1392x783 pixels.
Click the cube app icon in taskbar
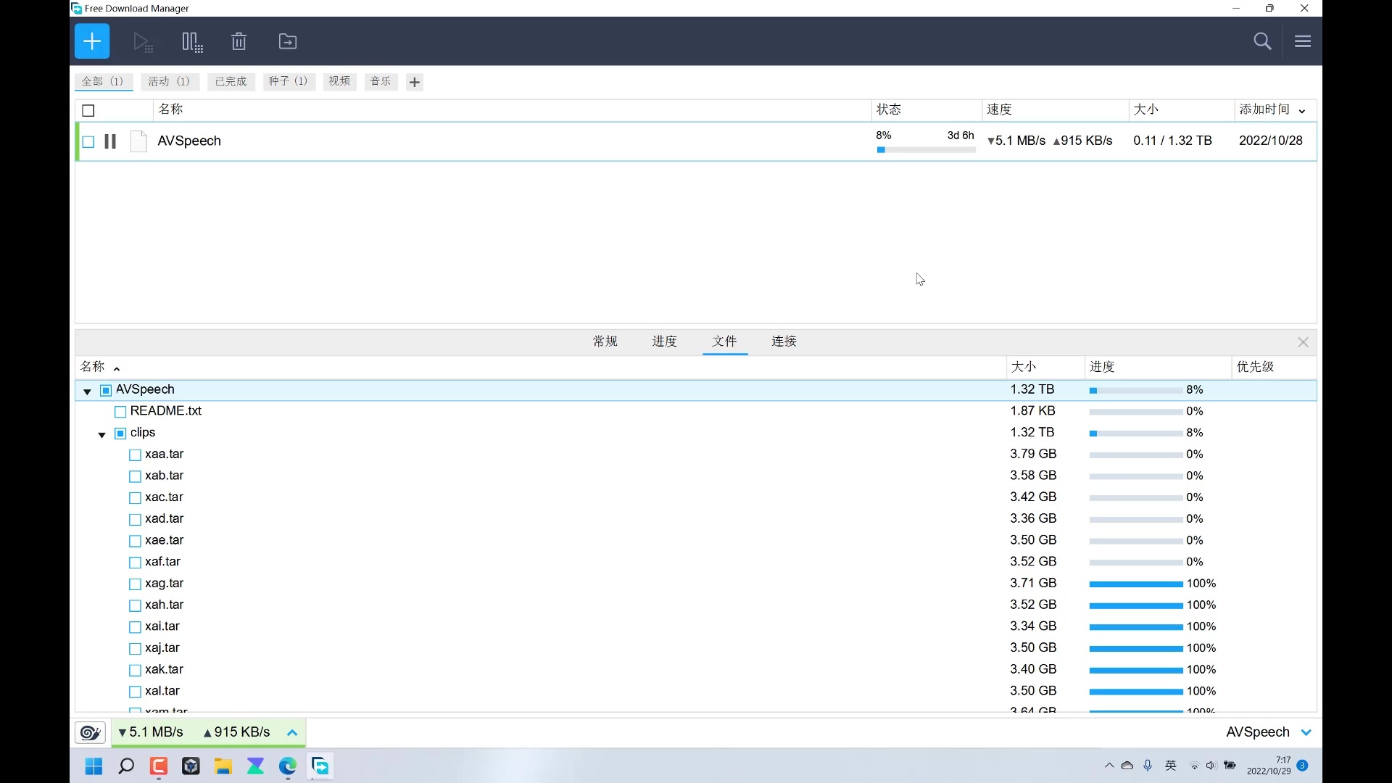pyautogui.click(x=191, y=766)
